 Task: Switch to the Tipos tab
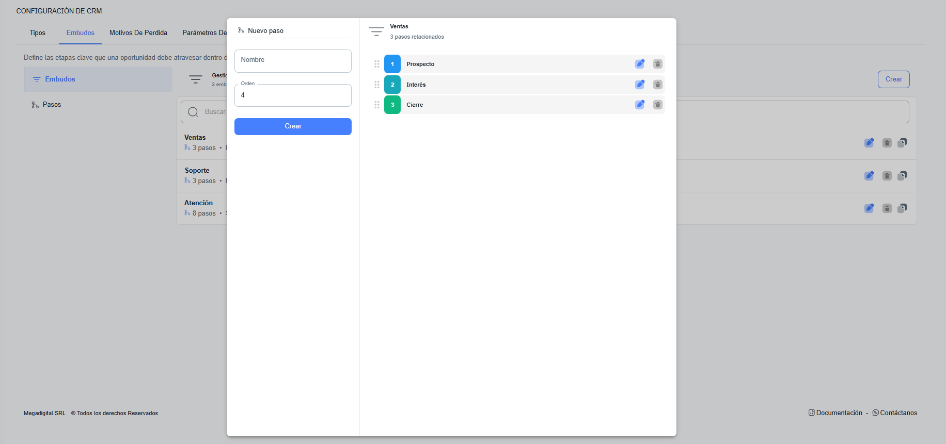coord(37,32)
